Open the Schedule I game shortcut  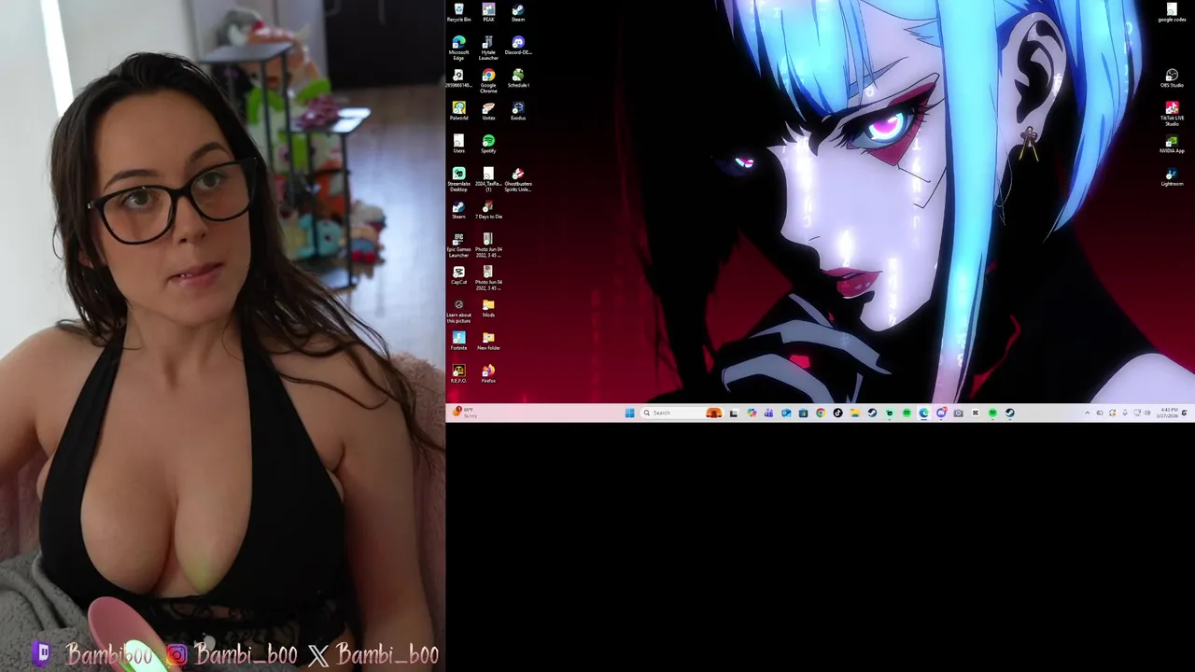coord(518,78)
